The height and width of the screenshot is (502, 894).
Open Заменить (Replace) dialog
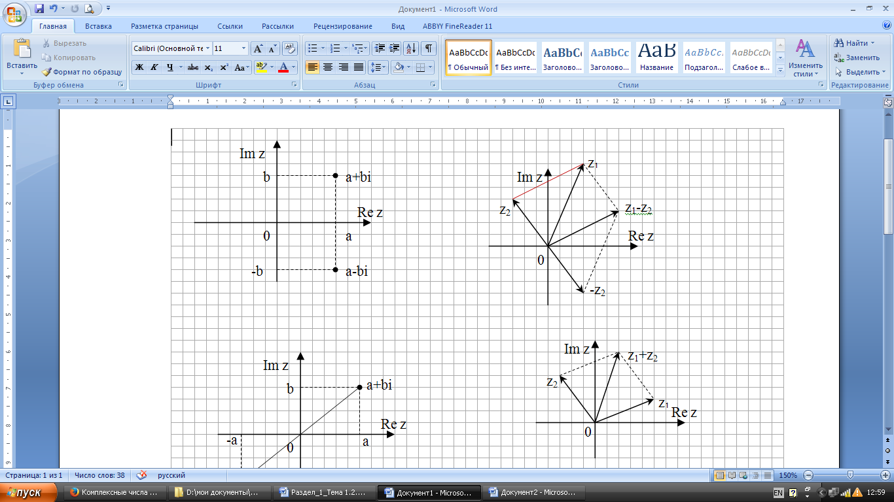click(857, 58)
